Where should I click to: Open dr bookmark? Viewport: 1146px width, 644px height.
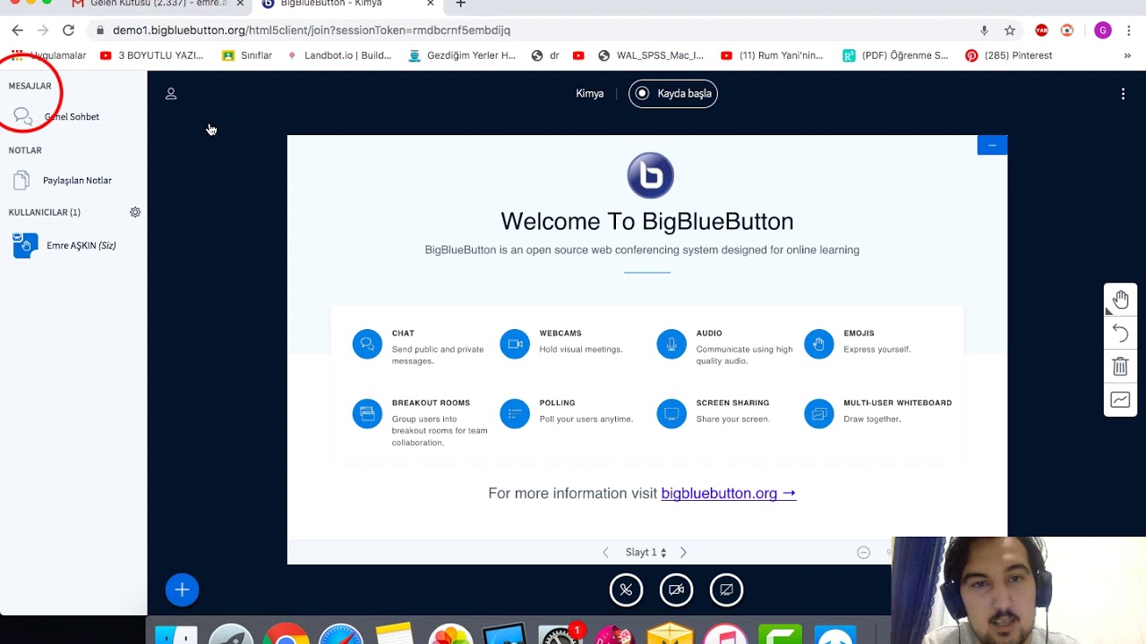point(545,55)
